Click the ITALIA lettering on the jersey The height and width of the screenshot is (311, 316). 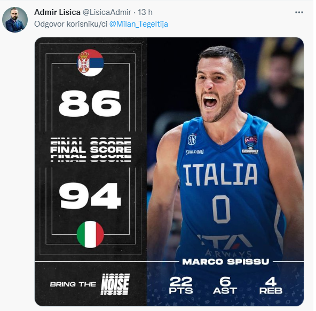point(220,174)
